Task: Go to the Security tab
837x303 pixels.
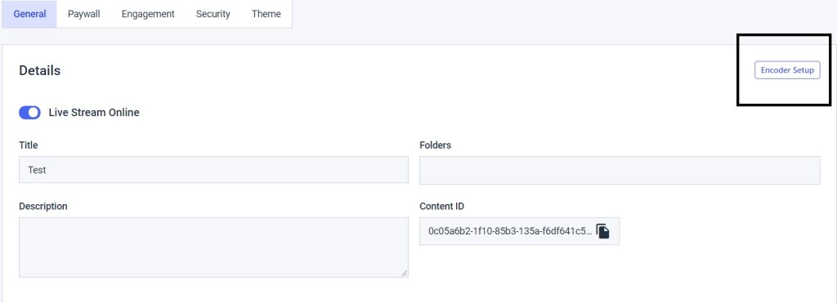Action: tap(213, 14)
